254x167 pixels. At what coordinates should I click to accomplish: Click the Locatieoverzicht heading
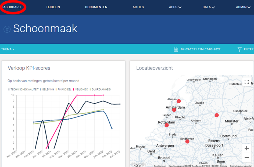(155, 68)
